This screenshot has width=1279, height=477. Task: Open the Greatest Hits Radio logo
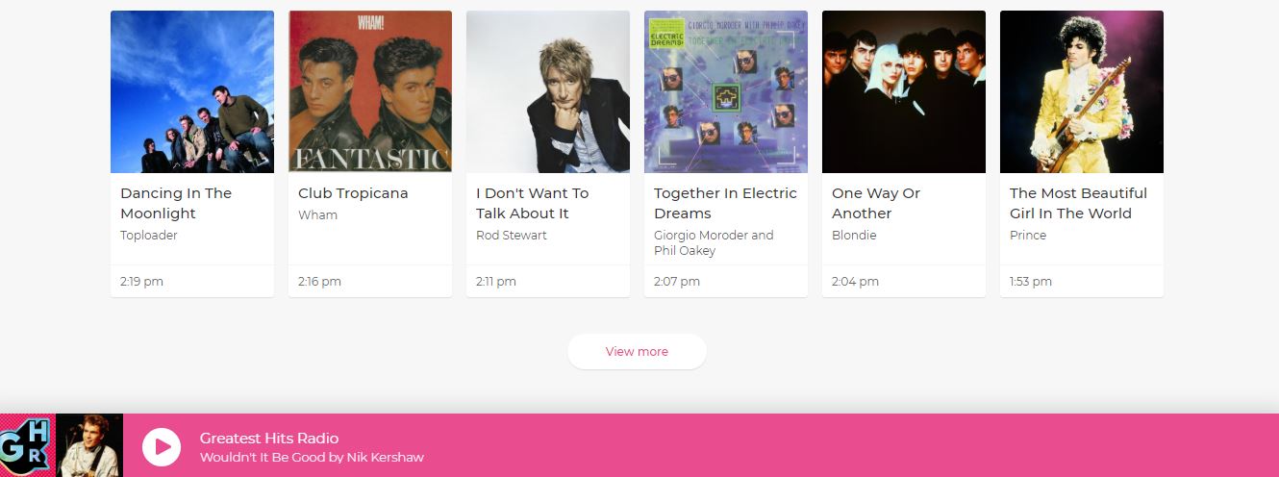(28, 445)
